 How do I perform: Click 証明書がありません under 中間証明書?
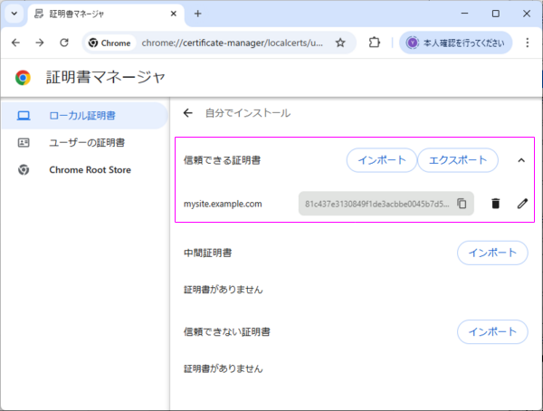[223, 290]
